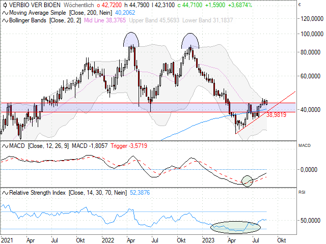
Task: Click the 60,0000 price axis label
Action: [310, 76]
